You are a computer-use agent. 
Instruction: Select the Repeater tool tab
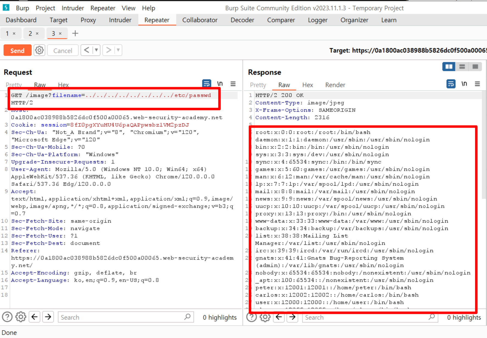coord(157,20)
